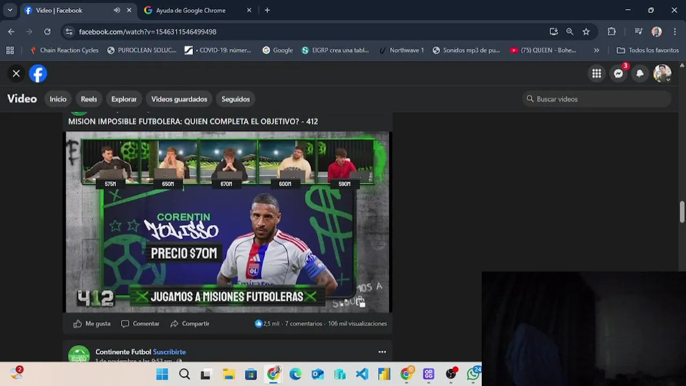Viewport: 686px width, 386px height.
Task: Open Windows taskbar search
Action: [184, 374]
